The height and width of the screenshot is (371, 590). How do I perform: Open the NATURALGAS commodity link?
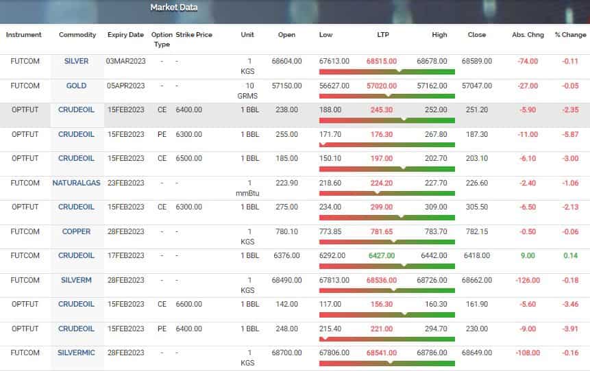coord(76,183)
